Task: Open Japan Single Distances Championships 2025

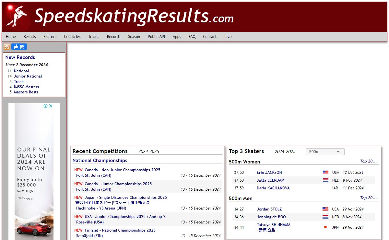Action: [x=126, y=198]
